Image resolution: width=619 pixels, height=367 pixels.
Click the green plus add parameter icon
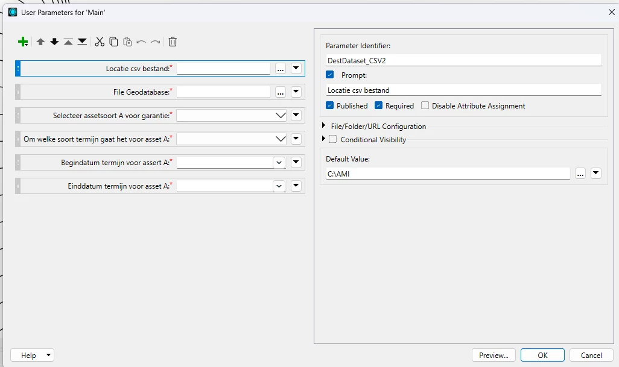coord(23,42)
